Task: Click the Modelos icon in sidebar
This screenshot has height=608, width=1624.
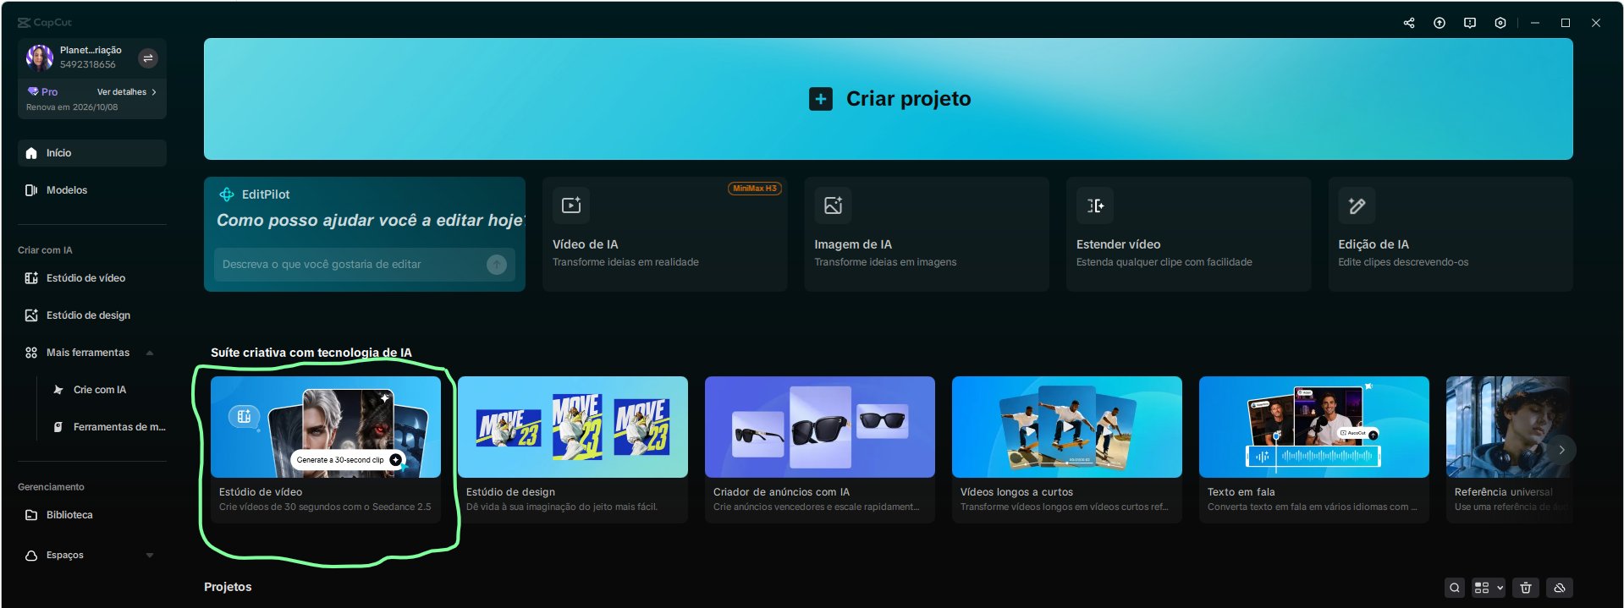Action: (x=31, y=190)
